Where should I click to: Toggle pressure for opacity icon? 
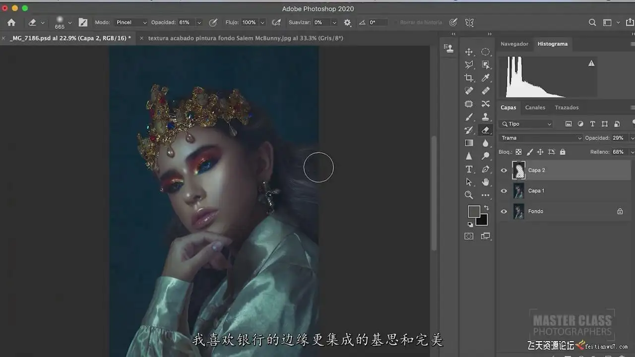213,22
